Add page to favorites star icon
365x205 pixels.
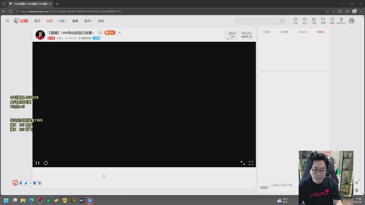333,11
